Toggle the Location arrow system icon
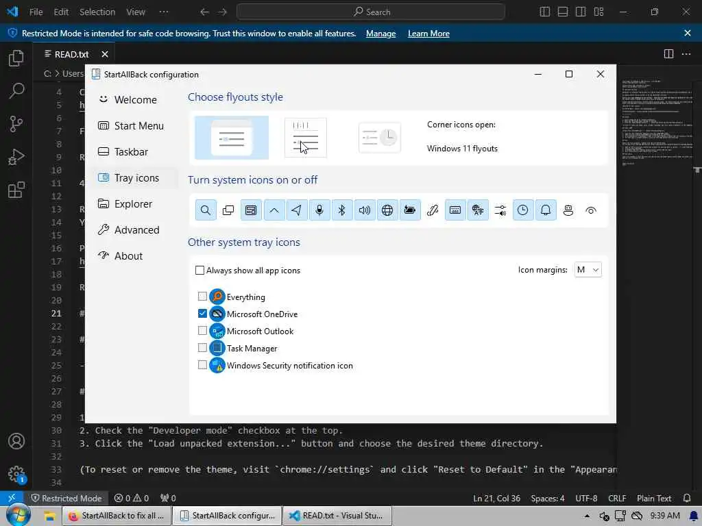 click(x=296, y=210)
